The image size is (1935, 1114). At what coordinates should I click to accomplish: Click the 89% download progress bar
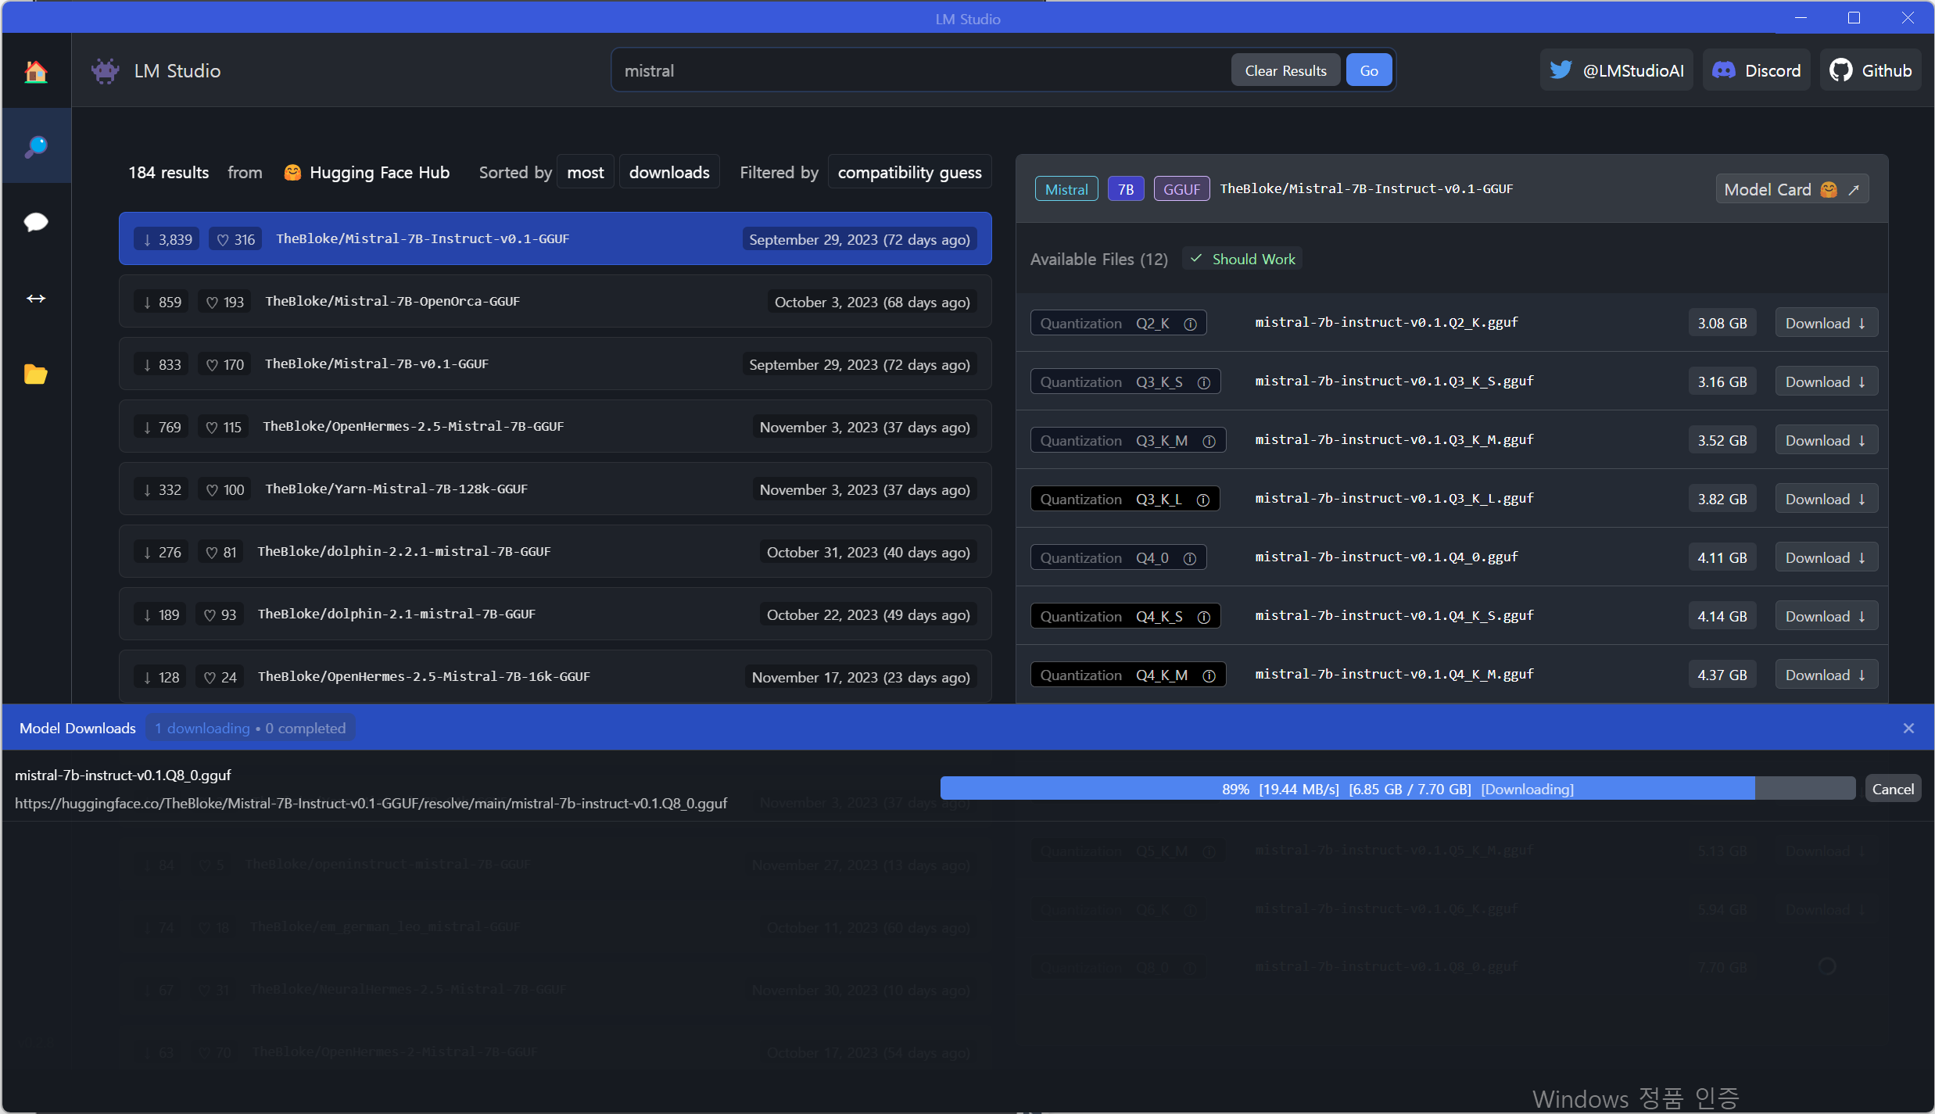tap(1397, 789)
